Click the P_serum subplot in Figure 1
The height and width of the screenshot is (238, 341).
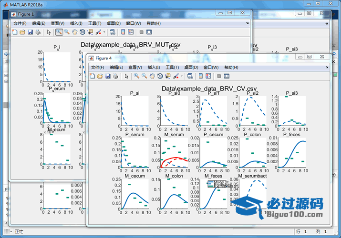pos(57,108)
